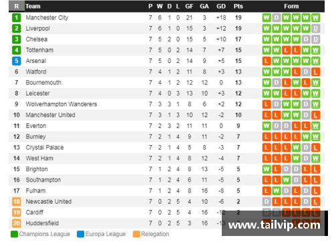Image resolution: width=334 pixels, height=242 pixels.
Task: Click Newcastle United's first form D icon
Action: tap(267, 202)
